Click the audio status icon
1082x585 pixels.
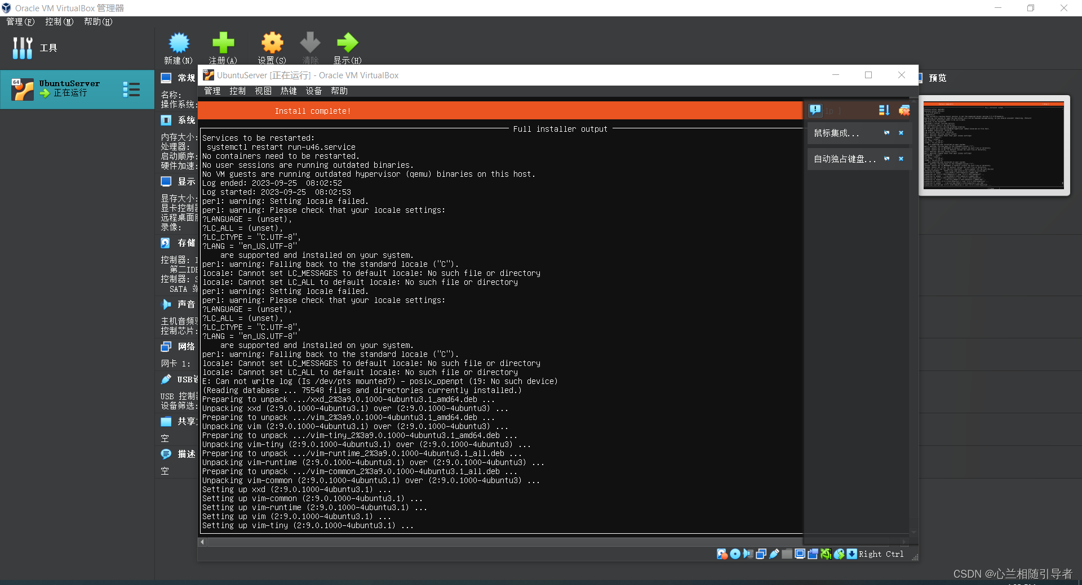coord(748,554)
